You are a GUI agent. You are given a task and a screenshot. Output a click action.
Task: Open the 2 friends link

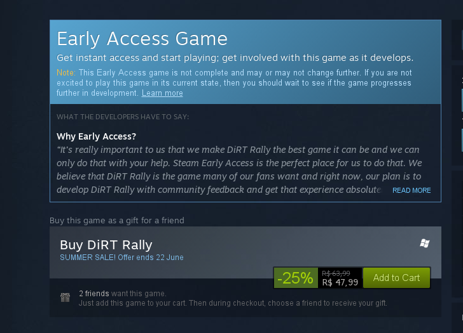94,293
